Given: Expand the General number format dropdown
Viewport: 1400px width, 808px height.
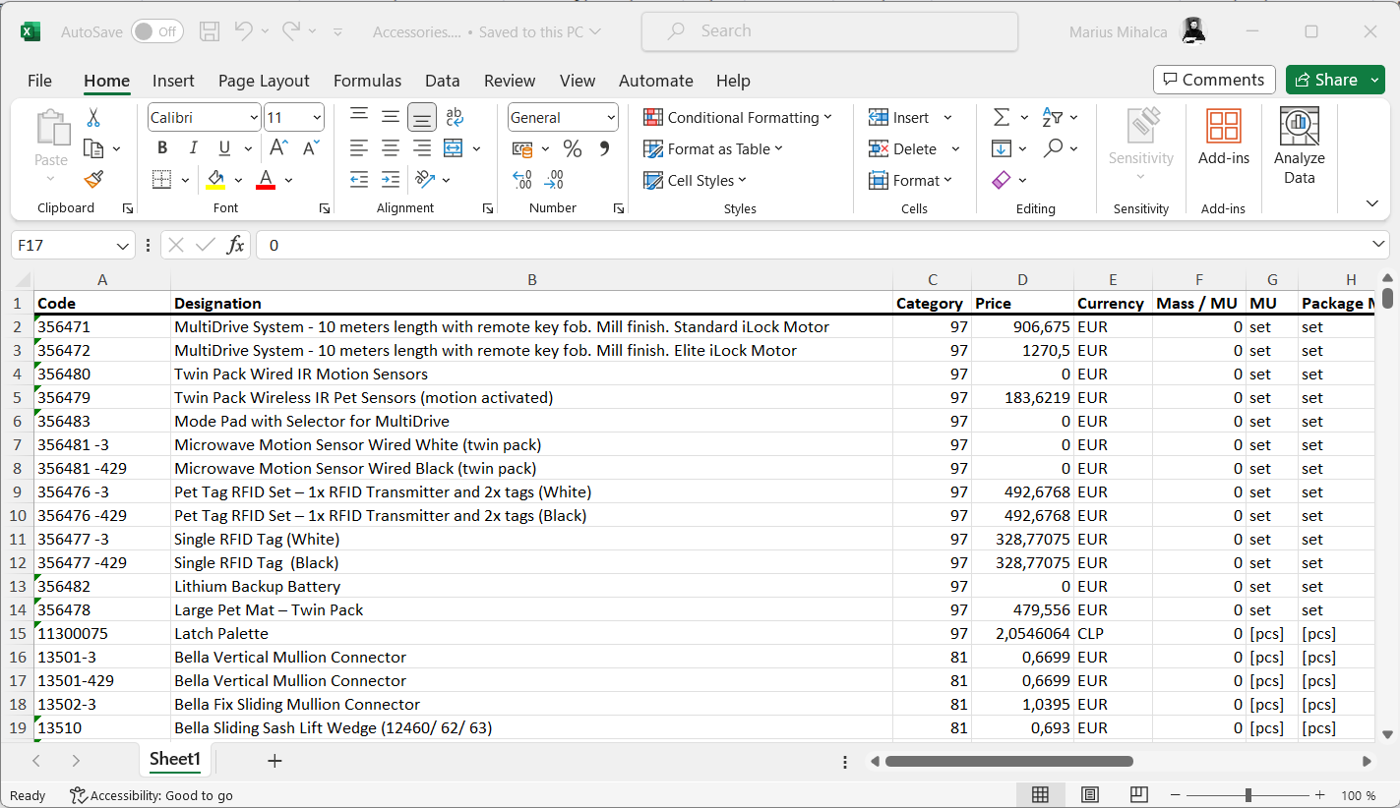Looking at the screenshot, I should click(x=610, y=118).
